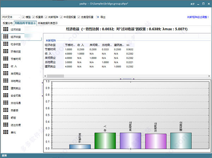Open the 关于 dropdown in title bar
This screenshot has width=212, height=158.
[193, 4]
